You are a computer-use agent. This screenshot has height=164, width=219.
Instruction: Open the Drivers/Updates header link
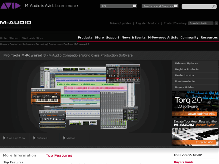(x=120, y=23)
